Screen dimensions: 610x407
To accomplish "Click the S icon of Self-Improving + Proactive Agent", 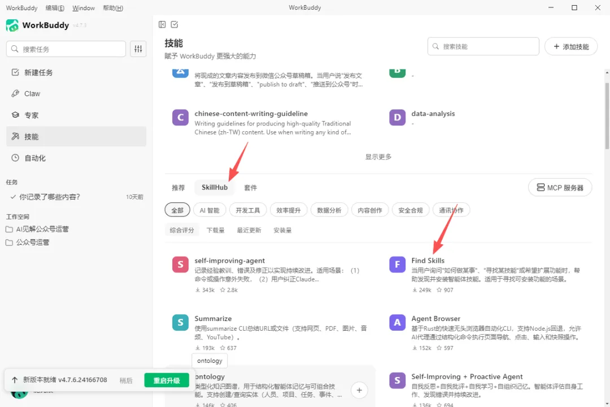I will [x=397, y=380].
